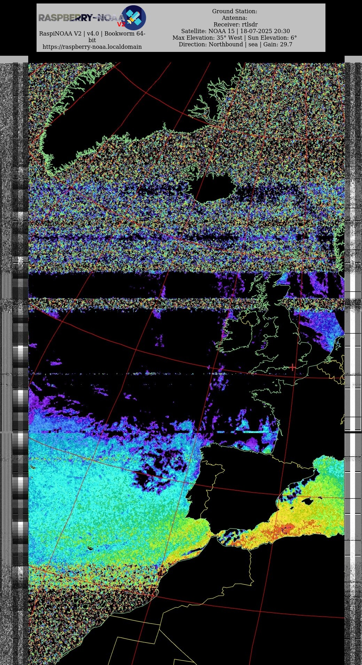The width and height of the screenshot is (362, 665).
Task: Click the 'Direction: Northbound | sea | Gain: 29.7' line
Action: 235,44
